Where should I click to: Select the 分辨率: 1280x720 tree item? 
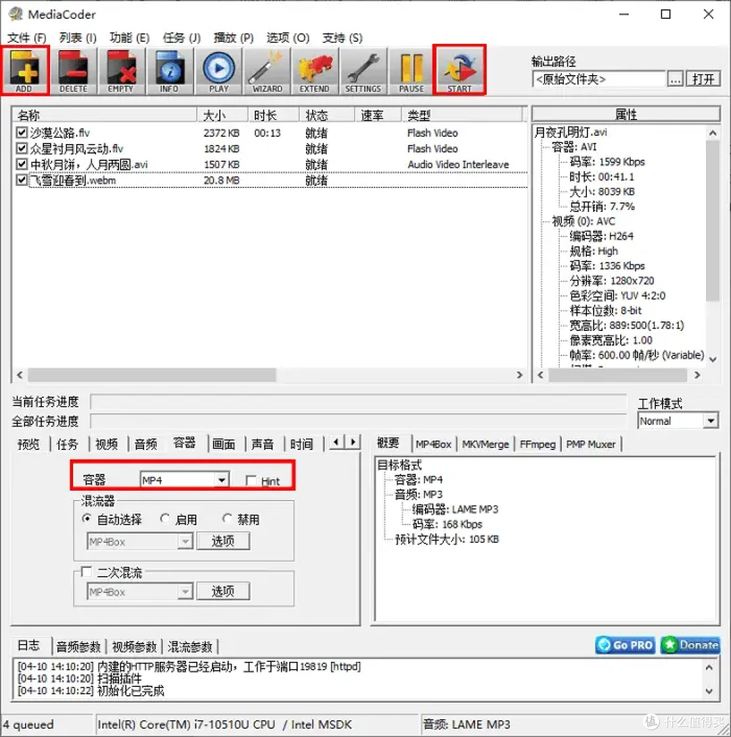pos(612,281)
